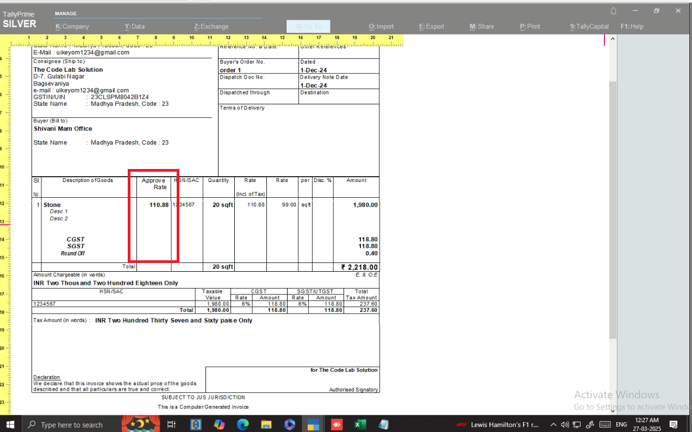
Task: Open the K: Company menu
Action: tap(72, 26)
